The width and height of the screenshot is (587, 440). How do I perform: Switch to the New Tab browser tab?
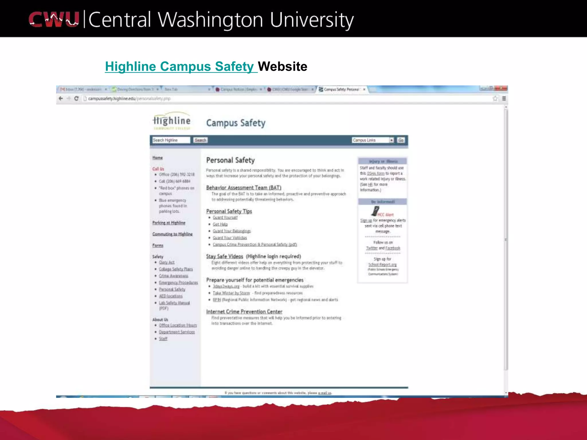point(187,89)
